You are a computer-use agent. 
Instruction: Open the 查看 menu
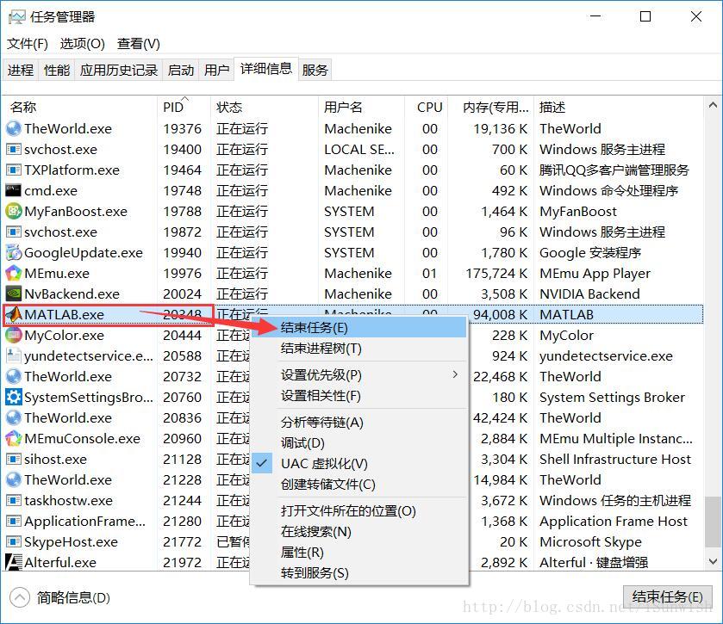pos(136,44)
